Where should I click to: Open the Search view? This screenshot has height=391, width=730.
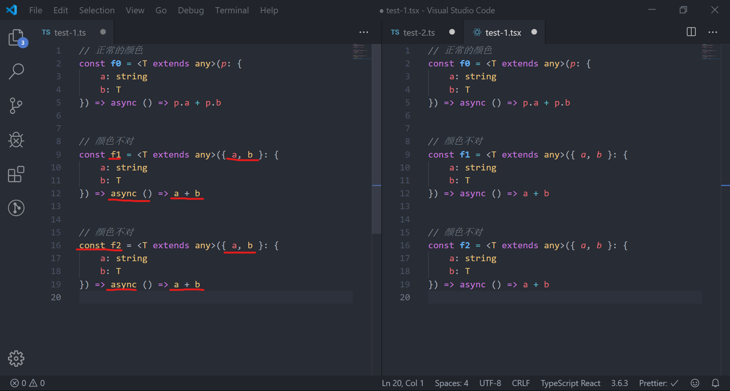[x=16, y=71]
